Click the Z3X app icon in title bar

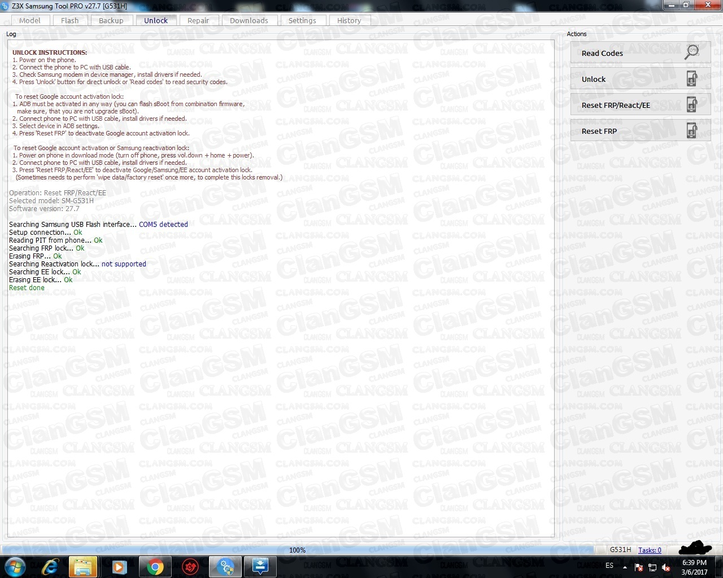click(5, 6)
